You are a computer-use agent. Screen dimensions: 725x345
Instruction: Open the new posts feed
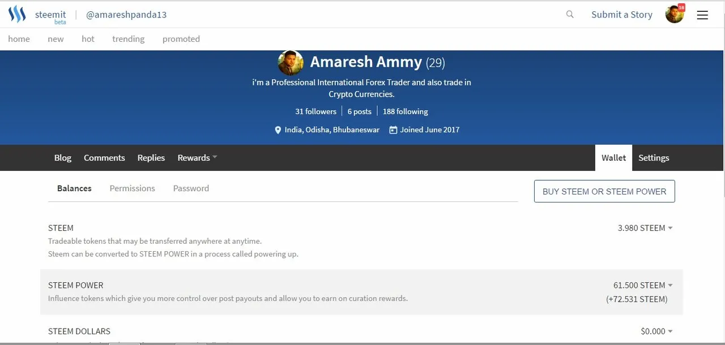[56, 39]
